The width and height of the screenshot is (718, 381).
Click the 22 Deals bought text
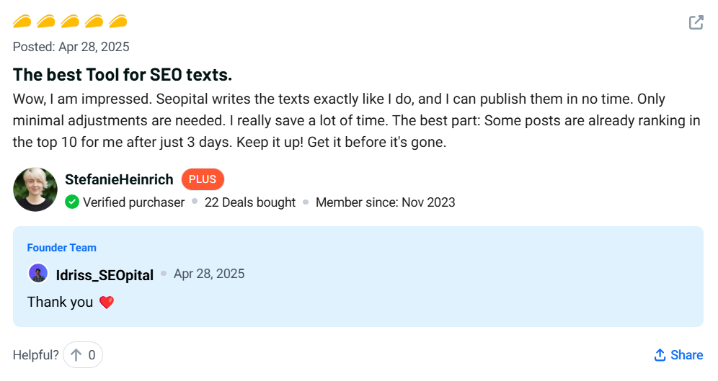[250, 202]
